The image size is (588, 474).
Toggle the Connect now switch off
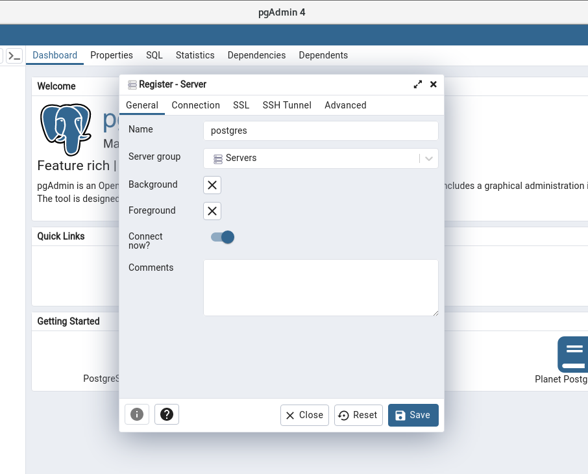click(x=223, y=237)
